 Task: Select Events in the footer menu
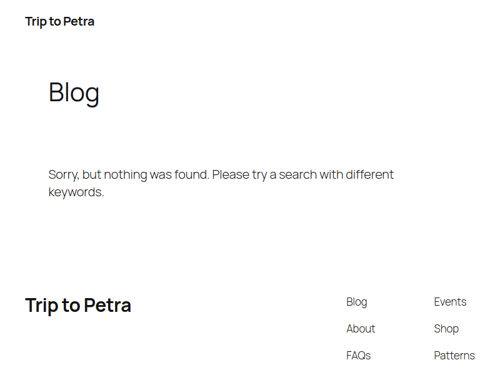tap(450, 302)
